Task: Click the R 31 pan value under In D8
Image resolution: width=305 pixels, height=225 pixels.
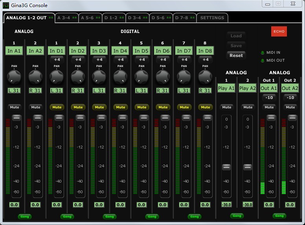Action: click(x=205, y=91)
